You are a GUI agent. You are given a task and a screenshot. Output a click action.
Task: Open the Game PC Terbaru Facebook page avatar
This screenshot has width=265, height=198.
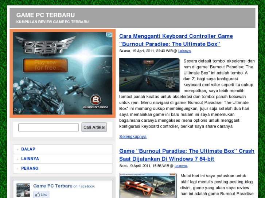[23, 190]
